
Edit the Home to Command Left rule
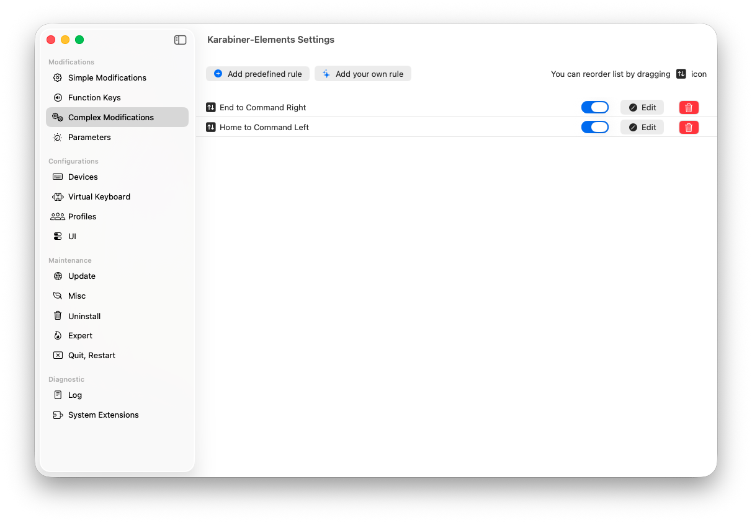pos(642,127)
